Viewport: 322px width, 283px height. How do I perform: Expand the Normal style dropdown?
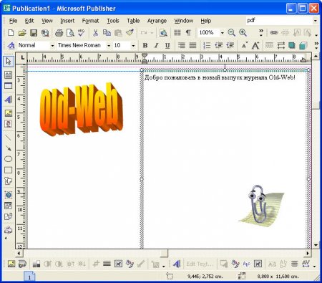tap(52, 45)
